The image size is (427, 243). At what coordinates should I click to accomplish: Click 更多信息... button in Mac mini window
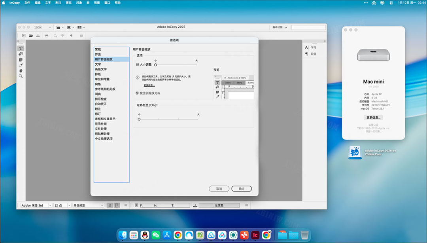click(x=373, y=118)
